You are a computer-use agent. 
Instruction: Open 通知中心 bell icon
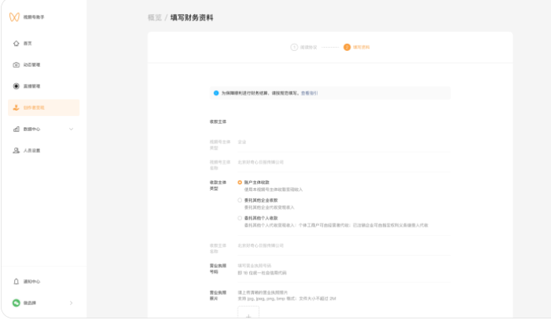coord(17,282)
